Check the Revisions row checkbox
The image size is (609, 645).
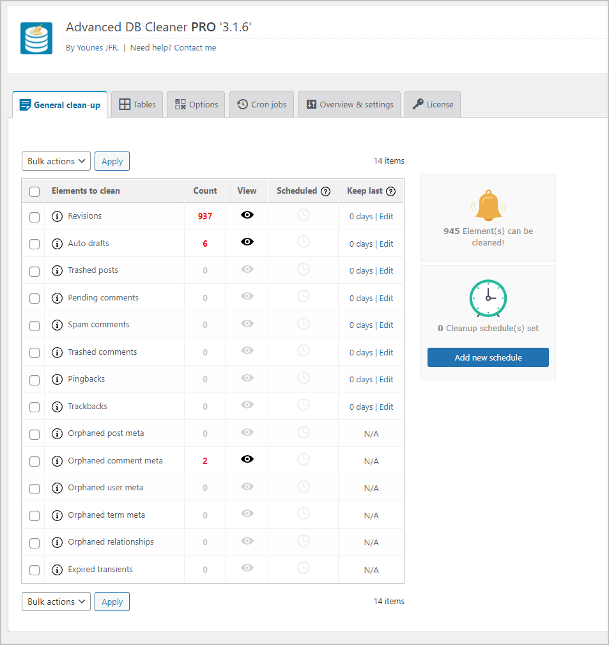(34, 217)
